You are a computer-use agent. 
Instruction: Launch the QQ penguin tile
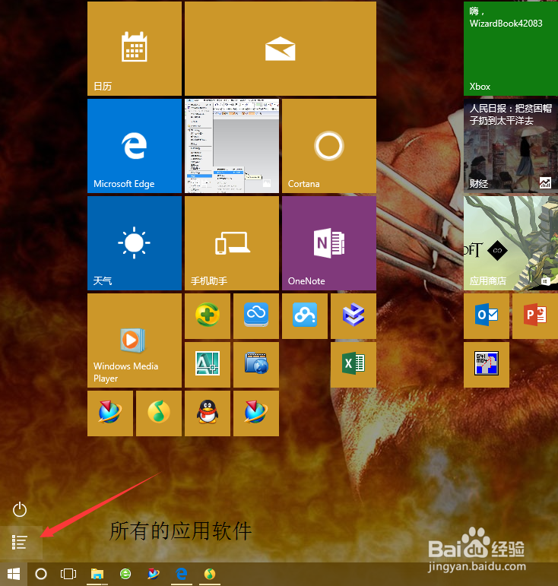(208, 413)
